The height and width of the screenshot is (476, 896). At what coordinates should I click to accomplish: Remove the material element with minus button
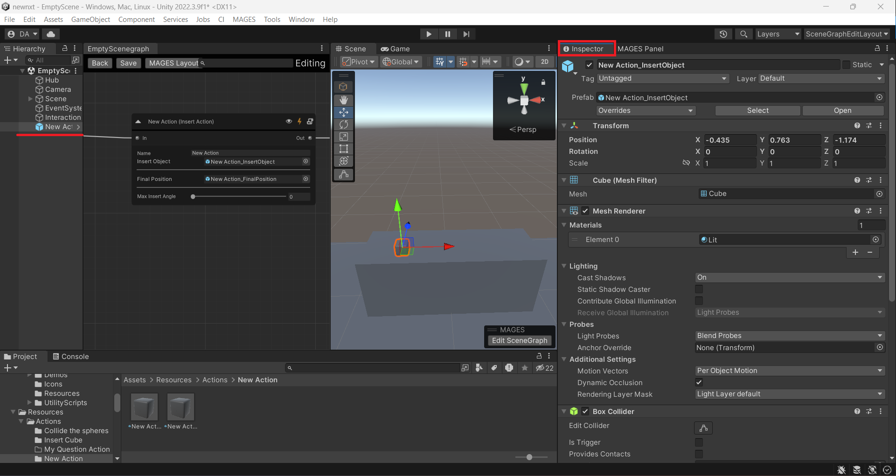[870, 252]
